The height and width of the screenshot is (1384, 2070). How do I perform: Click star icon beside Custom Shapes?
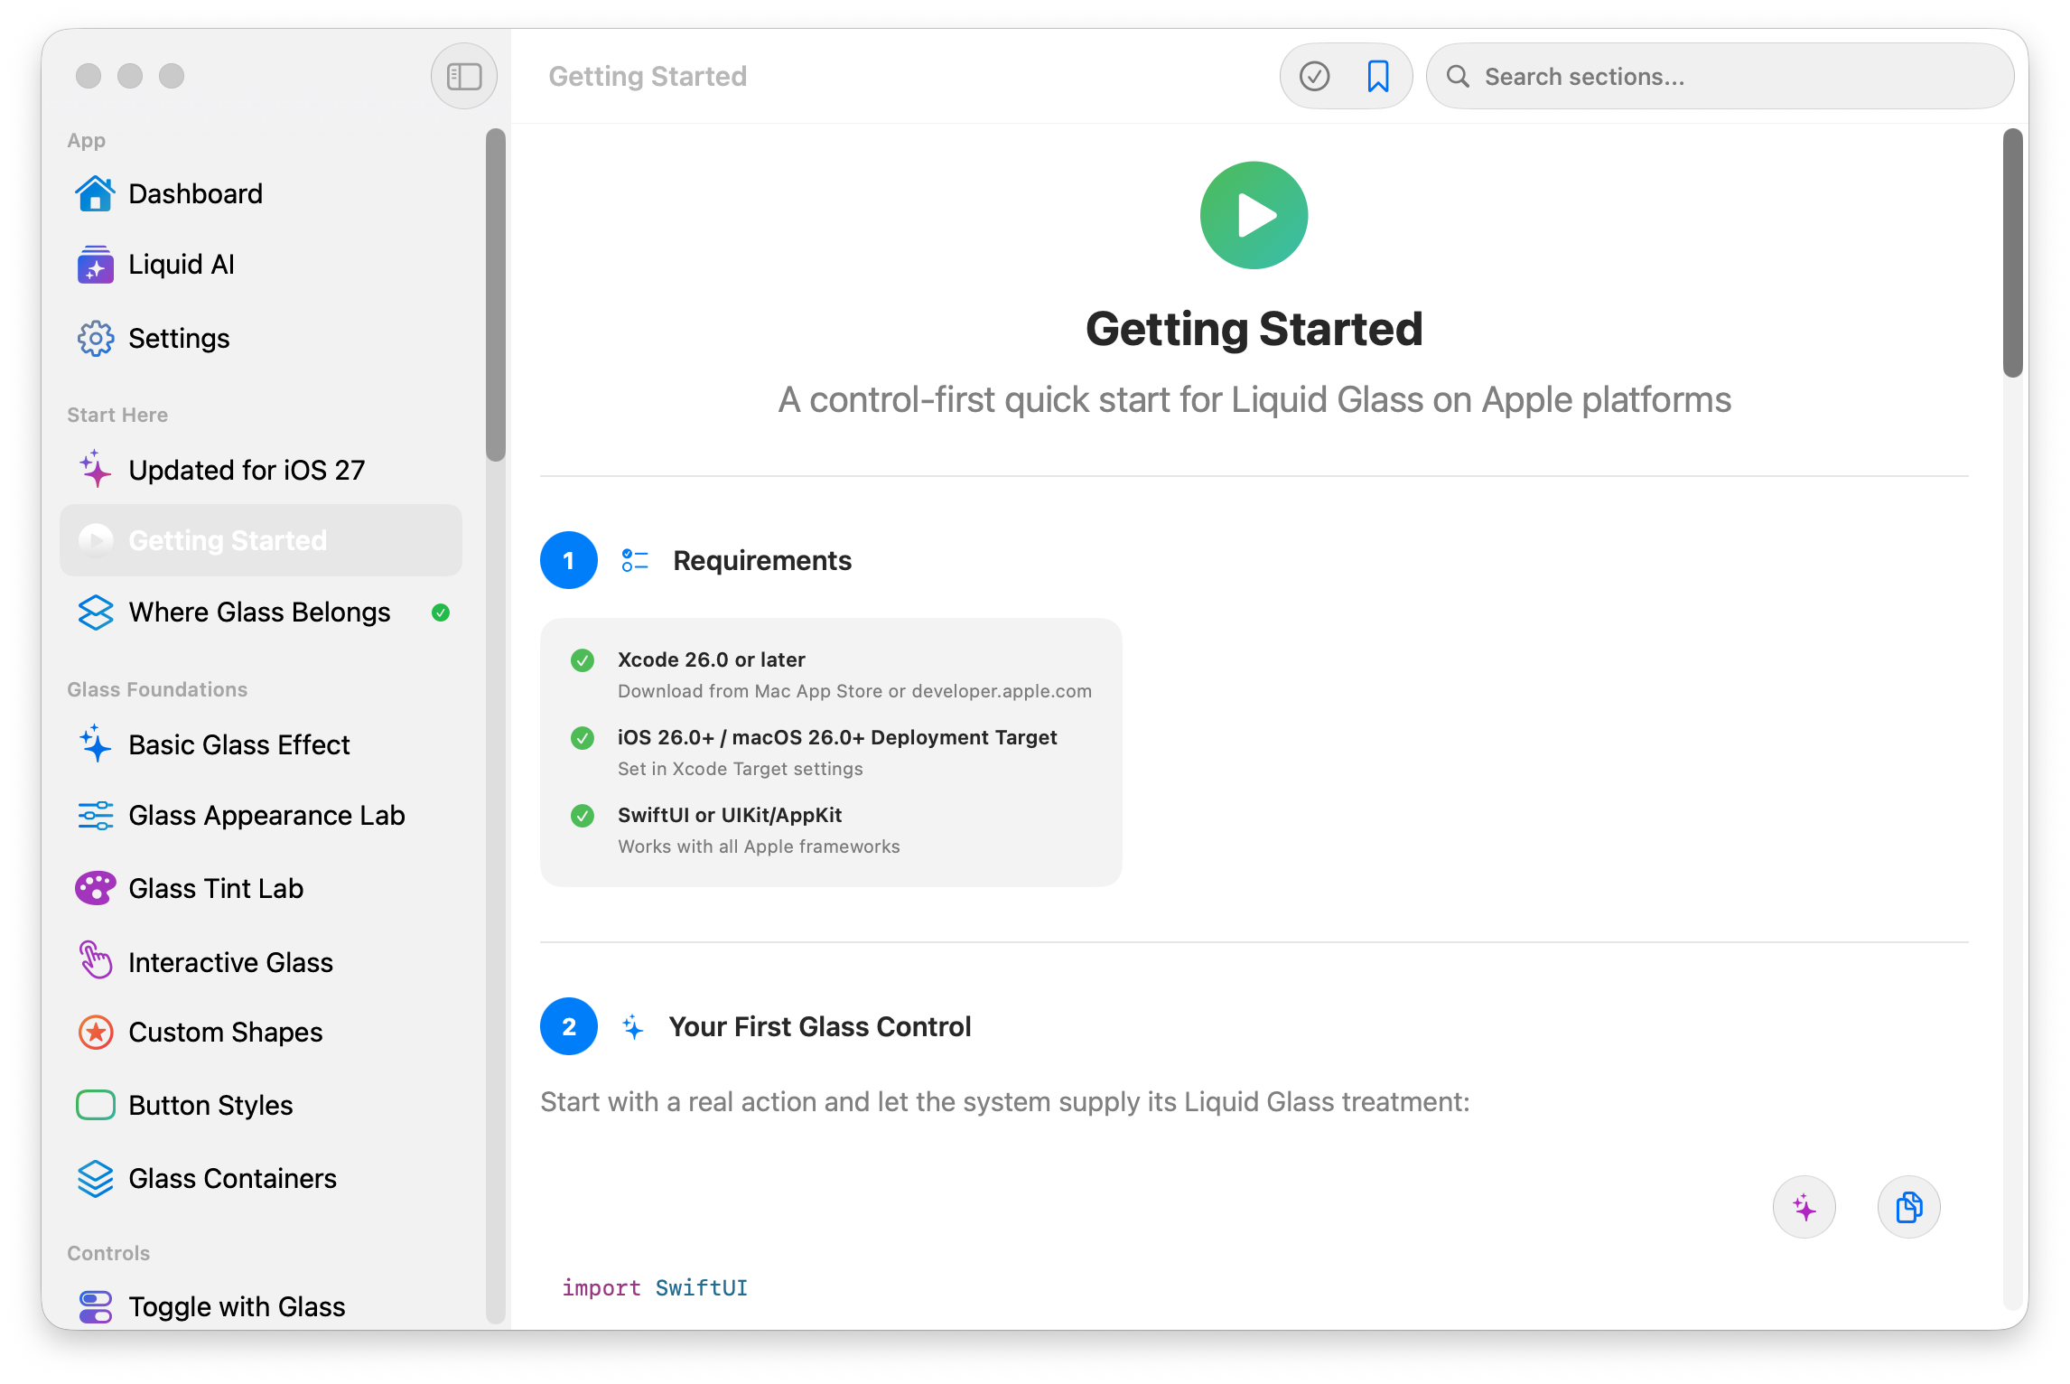pos(95,1032)
